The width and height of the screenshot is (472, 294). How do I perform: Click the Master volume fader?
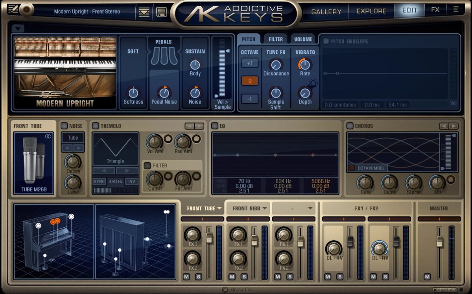pos(439,241)
